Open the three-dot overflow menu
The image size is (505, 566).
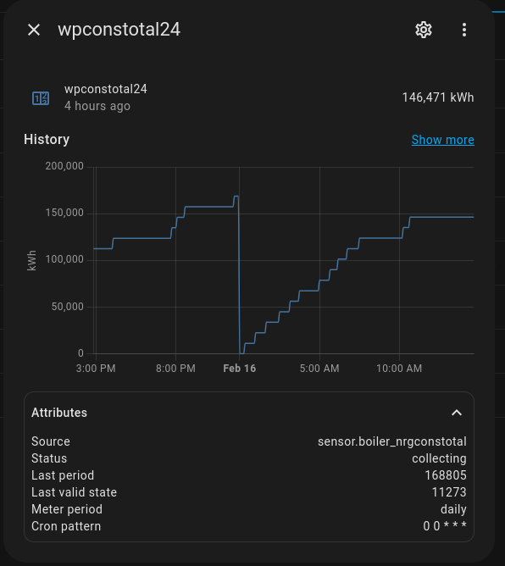point(464,30)
